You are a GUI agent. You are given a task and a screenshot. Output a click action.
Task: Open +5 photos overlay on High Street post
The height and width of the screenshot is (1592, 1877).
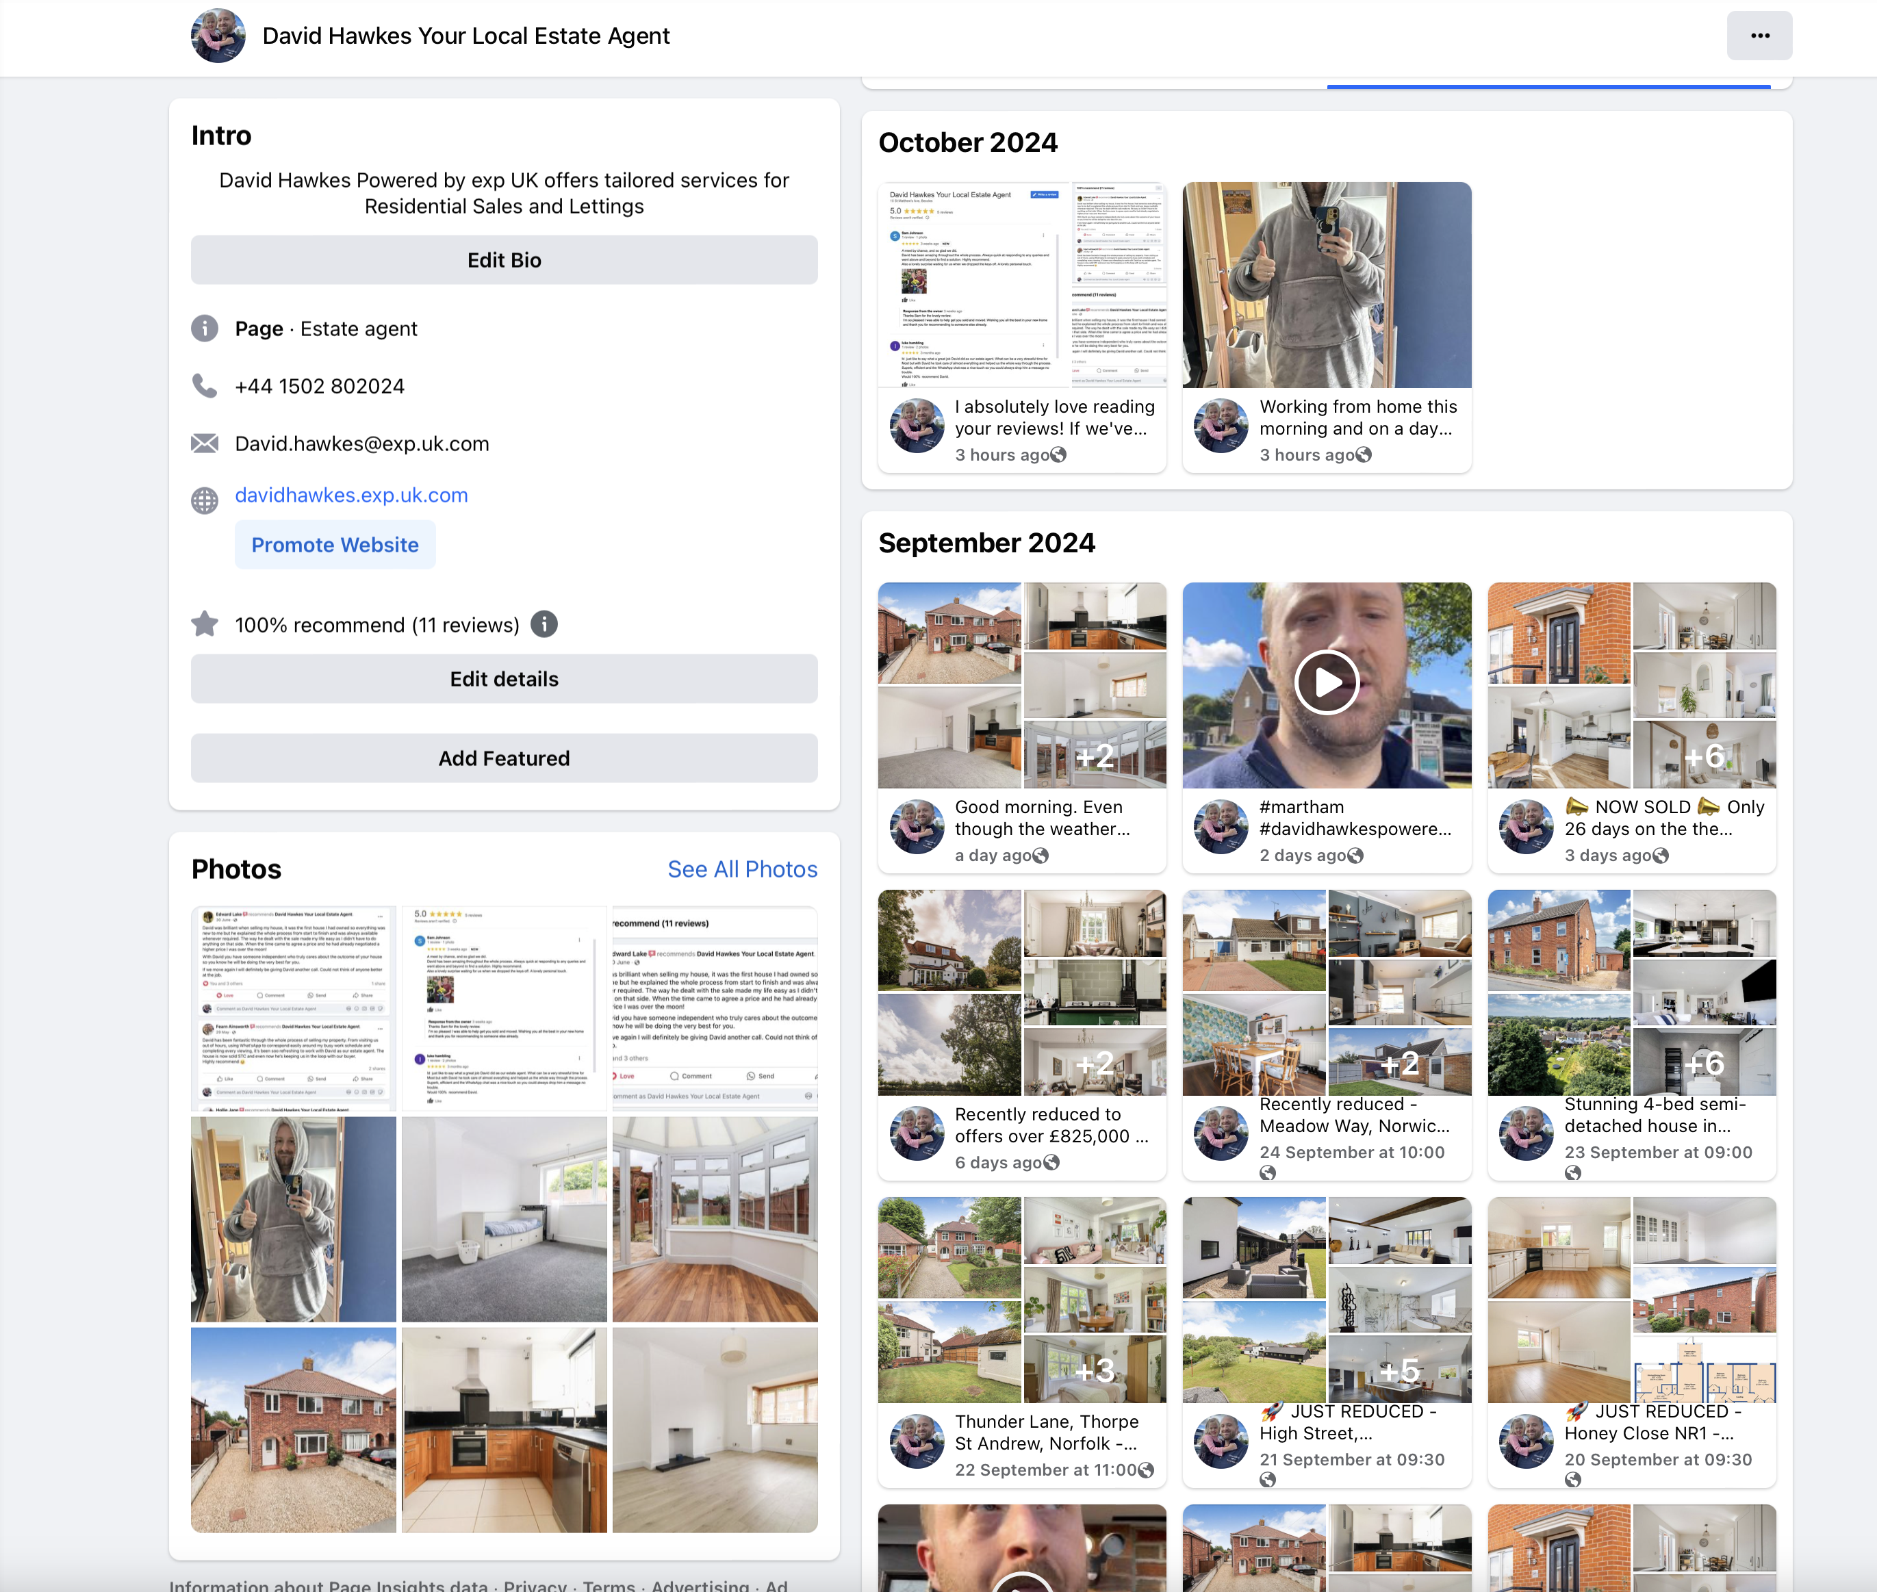[x=1400, y=1370]
